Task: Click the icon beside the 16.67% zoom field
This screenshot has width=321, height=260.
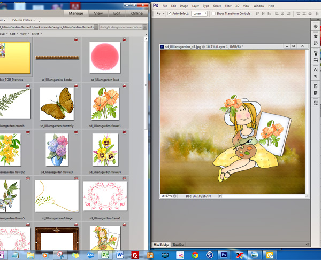Action: [x=175, y=196]
